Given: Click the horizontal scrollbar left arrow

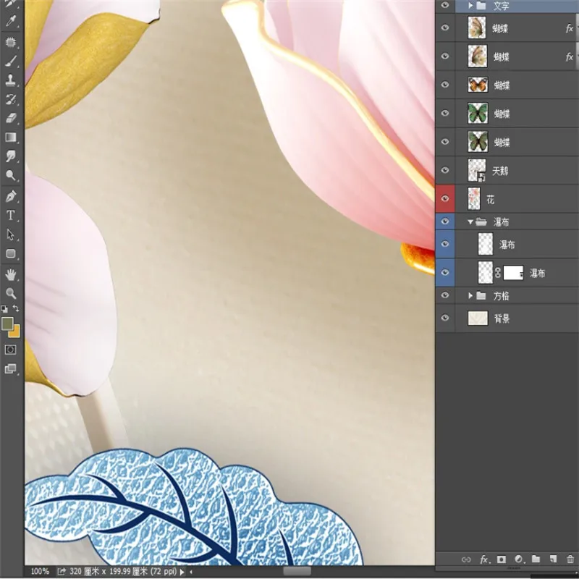Looking at the screenshot, I should click(191, 572).
